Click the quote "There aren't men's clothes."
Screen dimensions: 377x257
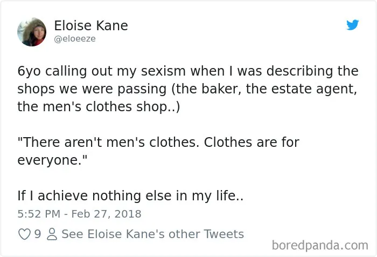tap(108, 142)
